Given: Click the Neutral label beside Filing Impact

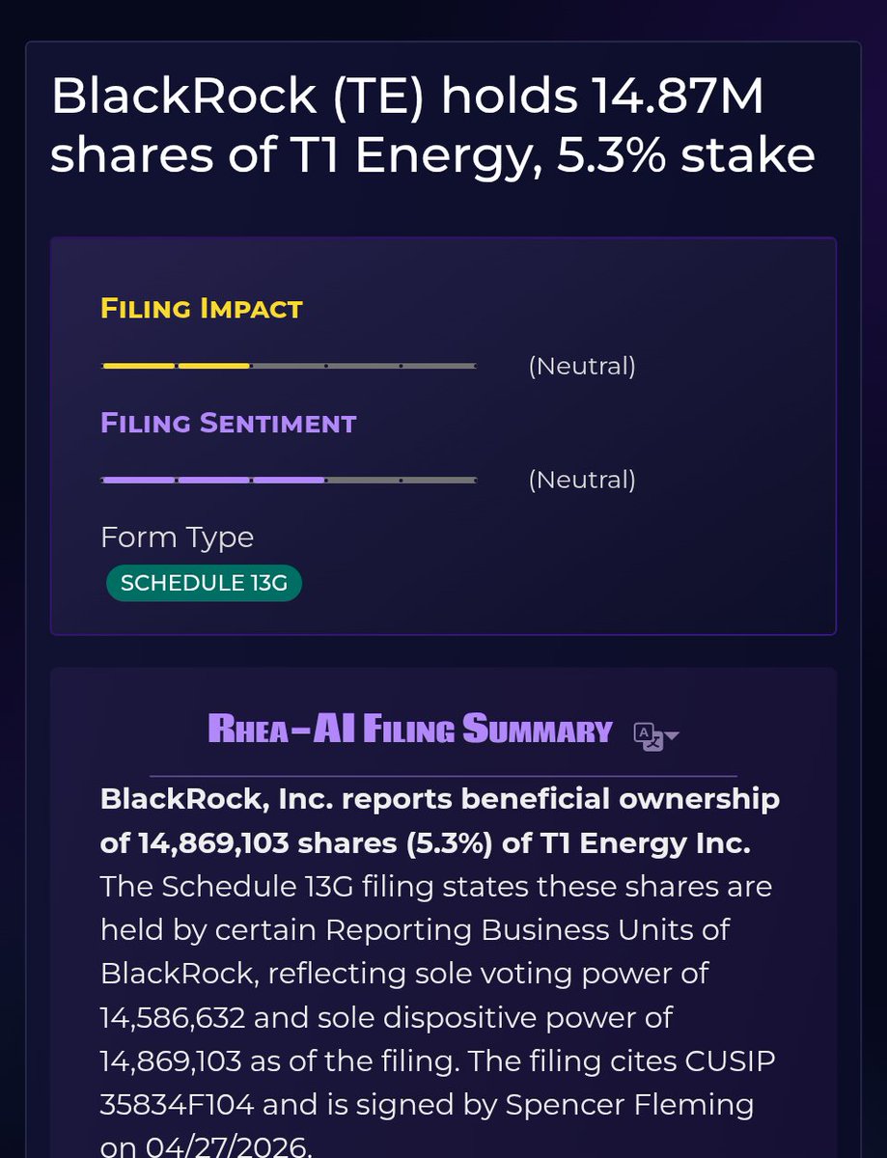Looking at the screenshot, I should tap(582, 367).
